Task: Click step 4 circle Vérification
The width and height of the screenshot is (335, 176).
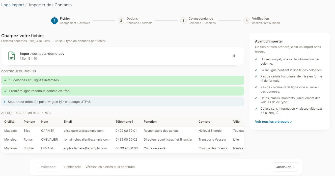Action: [x=247, y=21]
